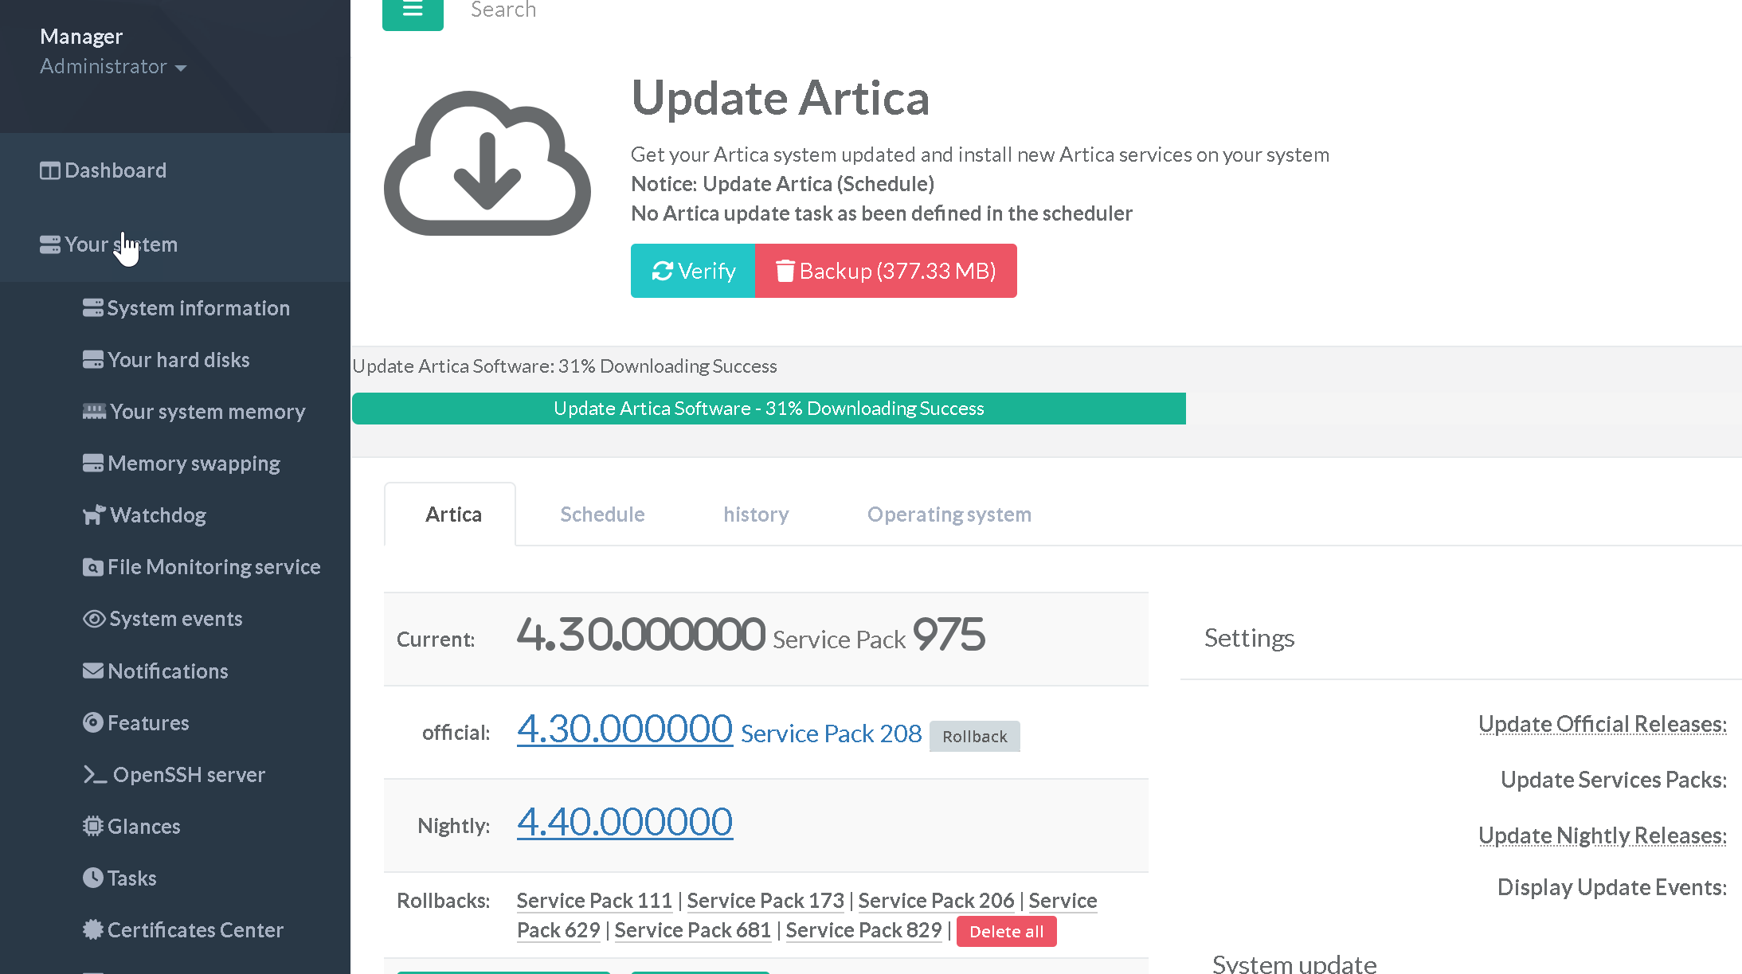Click the System events eye icon
Viewport: 1742px width, 974px height.
94,619
